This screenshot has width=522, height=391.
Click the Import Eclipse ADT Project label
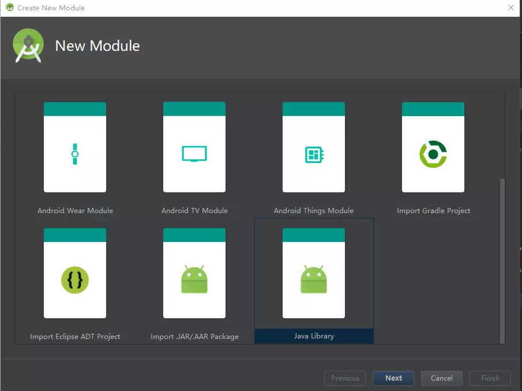(x=75, y=337)
